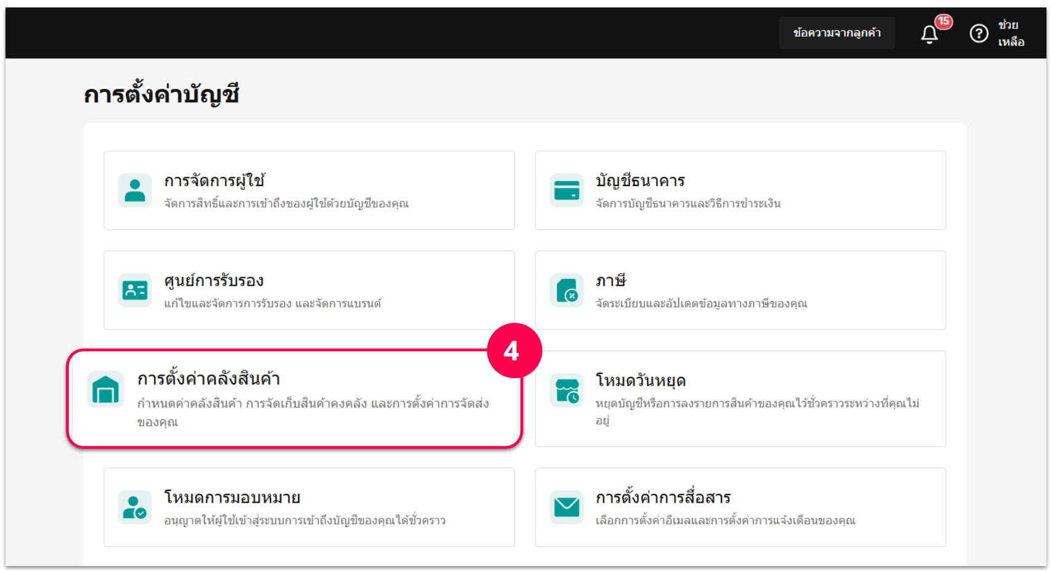Open the ศูนย์การรับรอง card title
Image resolution: width=1051 pixels, height=571 pixels.
[x=214, y=281]
